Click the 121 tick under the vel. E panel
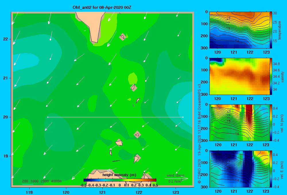Viewport: 287px width, 195px height. click(234, 191)
